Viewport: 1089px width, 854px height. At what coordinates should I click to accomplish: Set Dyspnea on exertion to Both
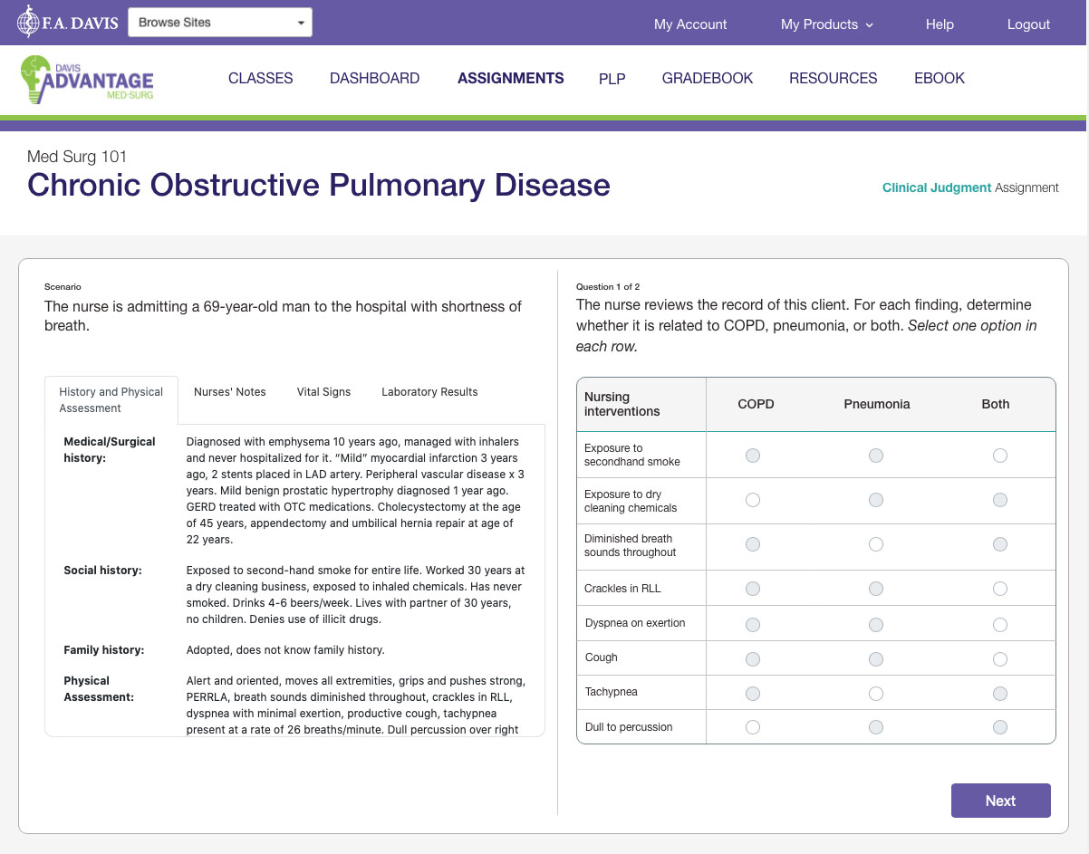coord(1000,624)
